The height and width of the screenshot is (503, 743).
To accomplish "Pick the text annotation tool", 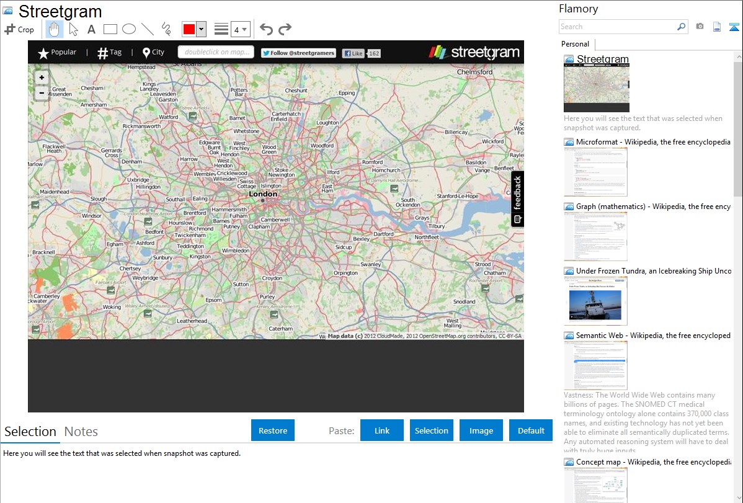I will click(91, 29).
